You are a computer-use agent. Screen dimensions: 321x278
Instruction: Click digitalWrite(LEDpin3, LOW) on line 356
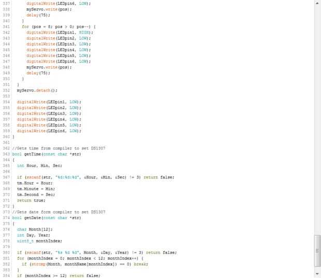[49, 114]
